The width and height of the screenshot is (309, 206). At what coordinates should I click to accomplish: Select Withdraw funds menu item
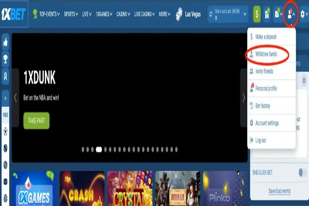[271, 54]
